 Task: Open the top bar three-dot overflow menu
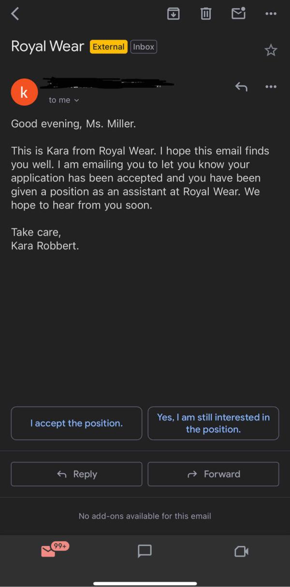271,14
